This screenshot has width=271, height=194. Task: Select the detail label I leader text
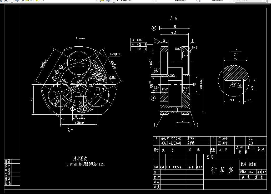pos(193,41)
